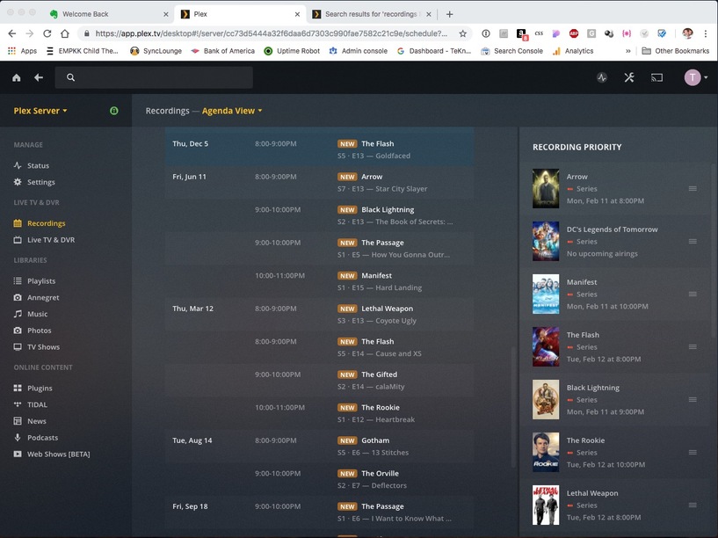
Task: Open Bank of America bookmark
Action: click(x=222, y=51)
